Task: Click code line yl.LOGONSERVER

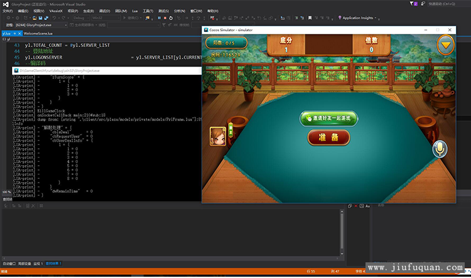Action: [x=113, y=57]
